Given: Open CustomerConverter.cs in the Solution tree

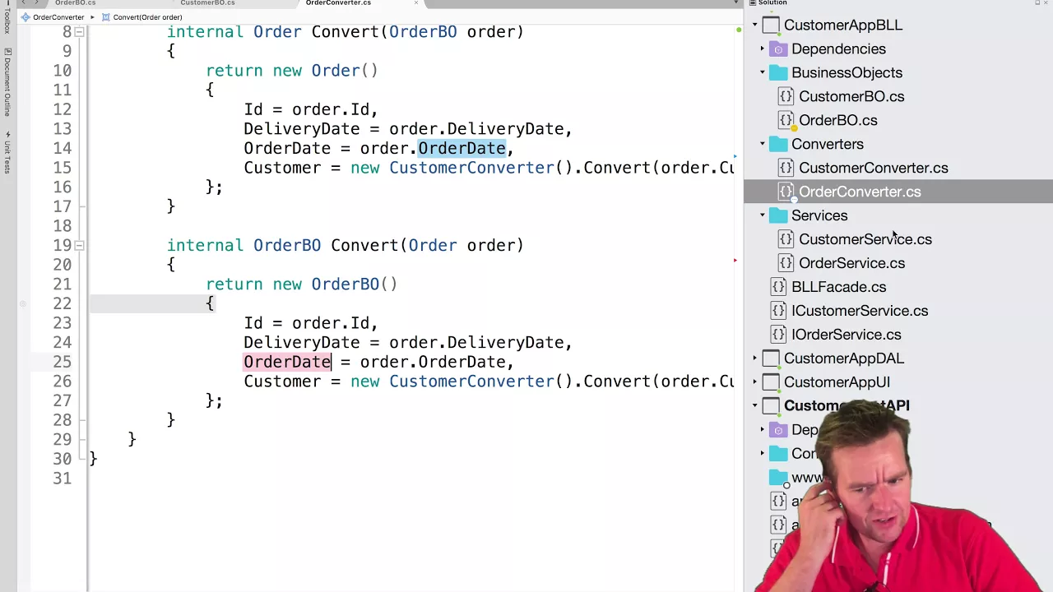Looking at the screenshot, I should [x=874, y=169].
